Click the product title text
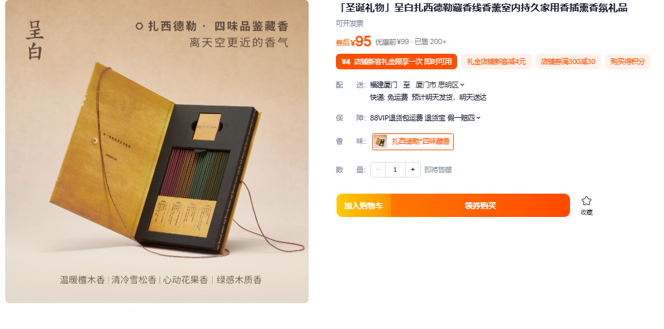664x329 pixels. 482,8
